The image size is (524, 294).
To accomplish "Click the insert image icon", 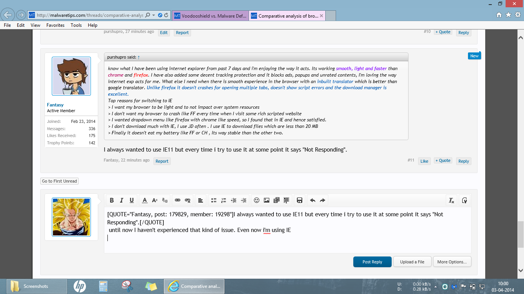I will tap(267, 200).
